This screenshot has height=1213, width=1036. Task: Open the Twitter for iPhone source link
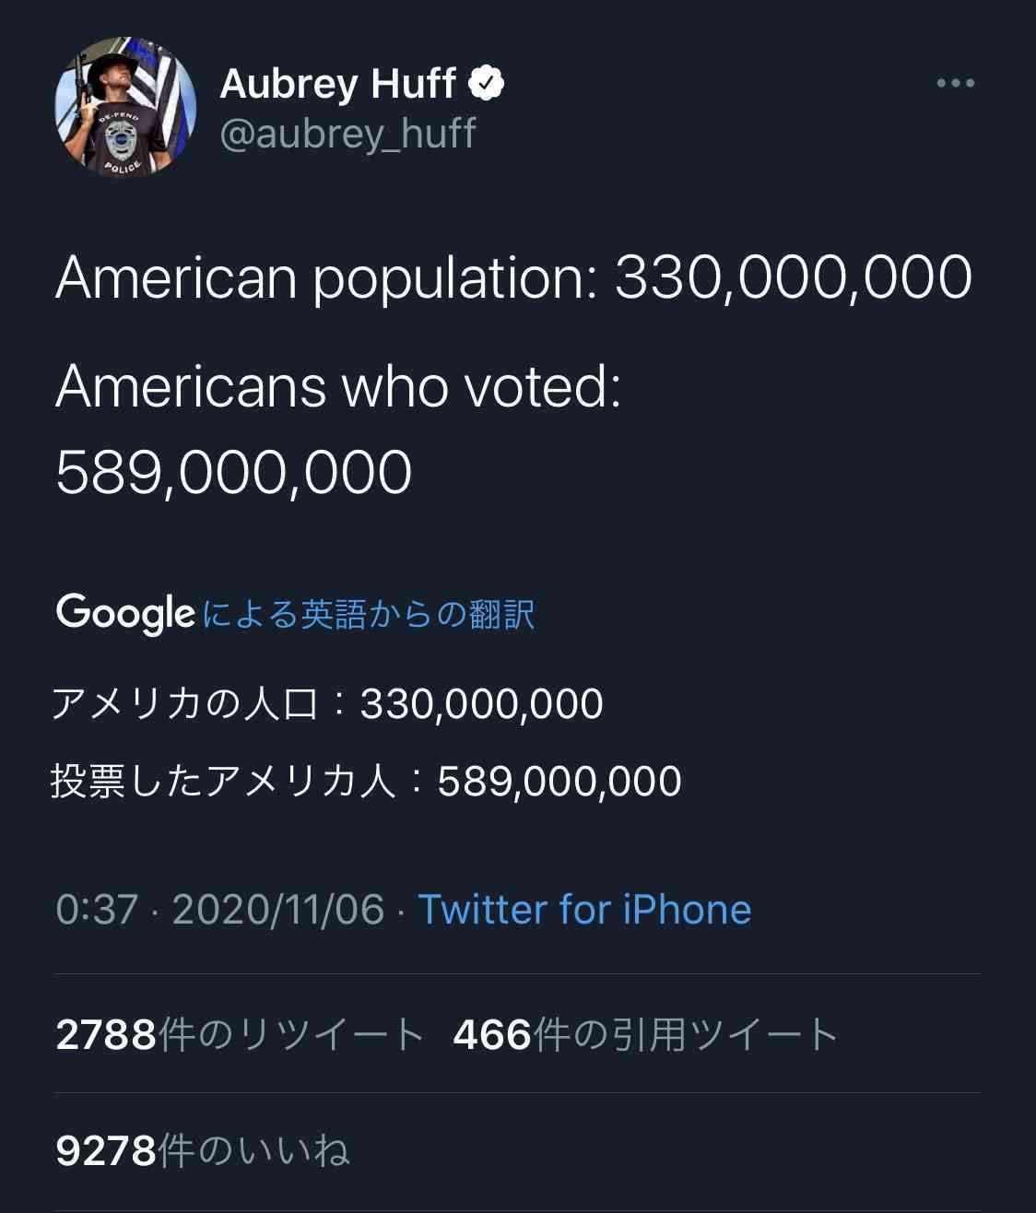[584, 910]
